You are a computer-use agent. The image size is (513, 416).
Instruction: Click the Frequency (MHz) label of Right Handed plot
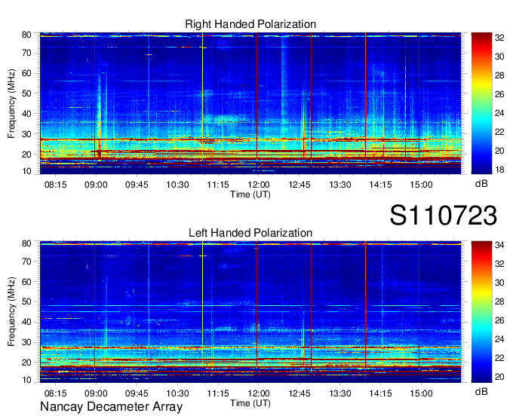[11, 103]
